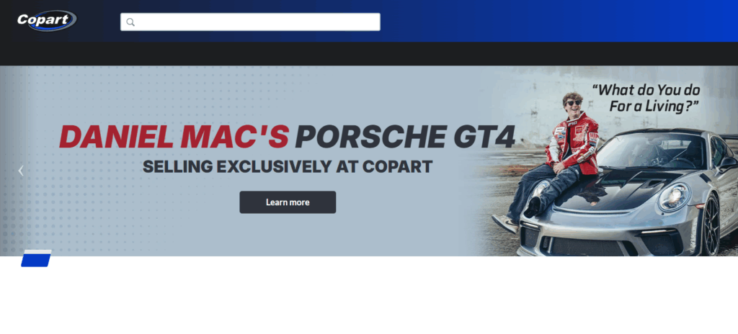Click the Porsche's front wheel

point(710,226)
